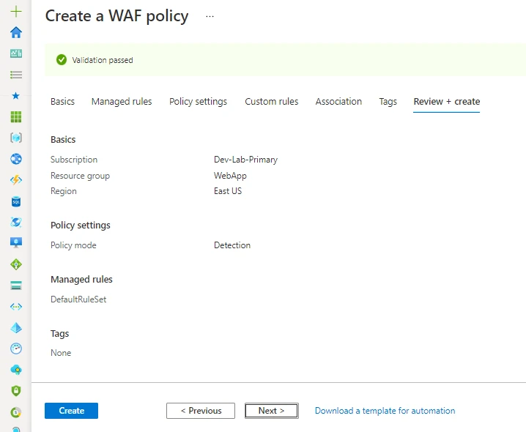The width and height of the screenshot is (526, 432).
Task: Download a template for automation
Action: (x=385, y=411)
